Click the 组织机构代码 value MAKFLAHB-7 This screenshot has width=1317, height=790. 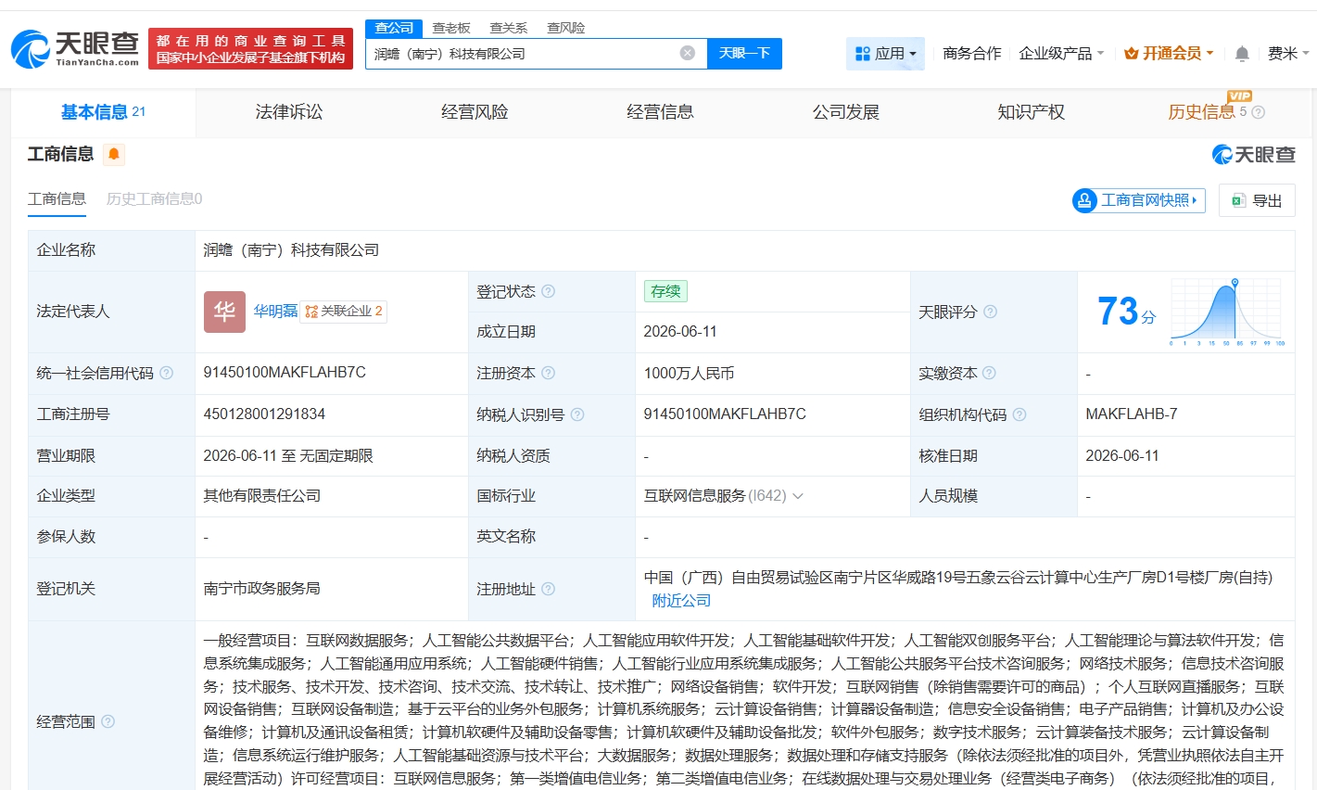[x=1132, y=414]
